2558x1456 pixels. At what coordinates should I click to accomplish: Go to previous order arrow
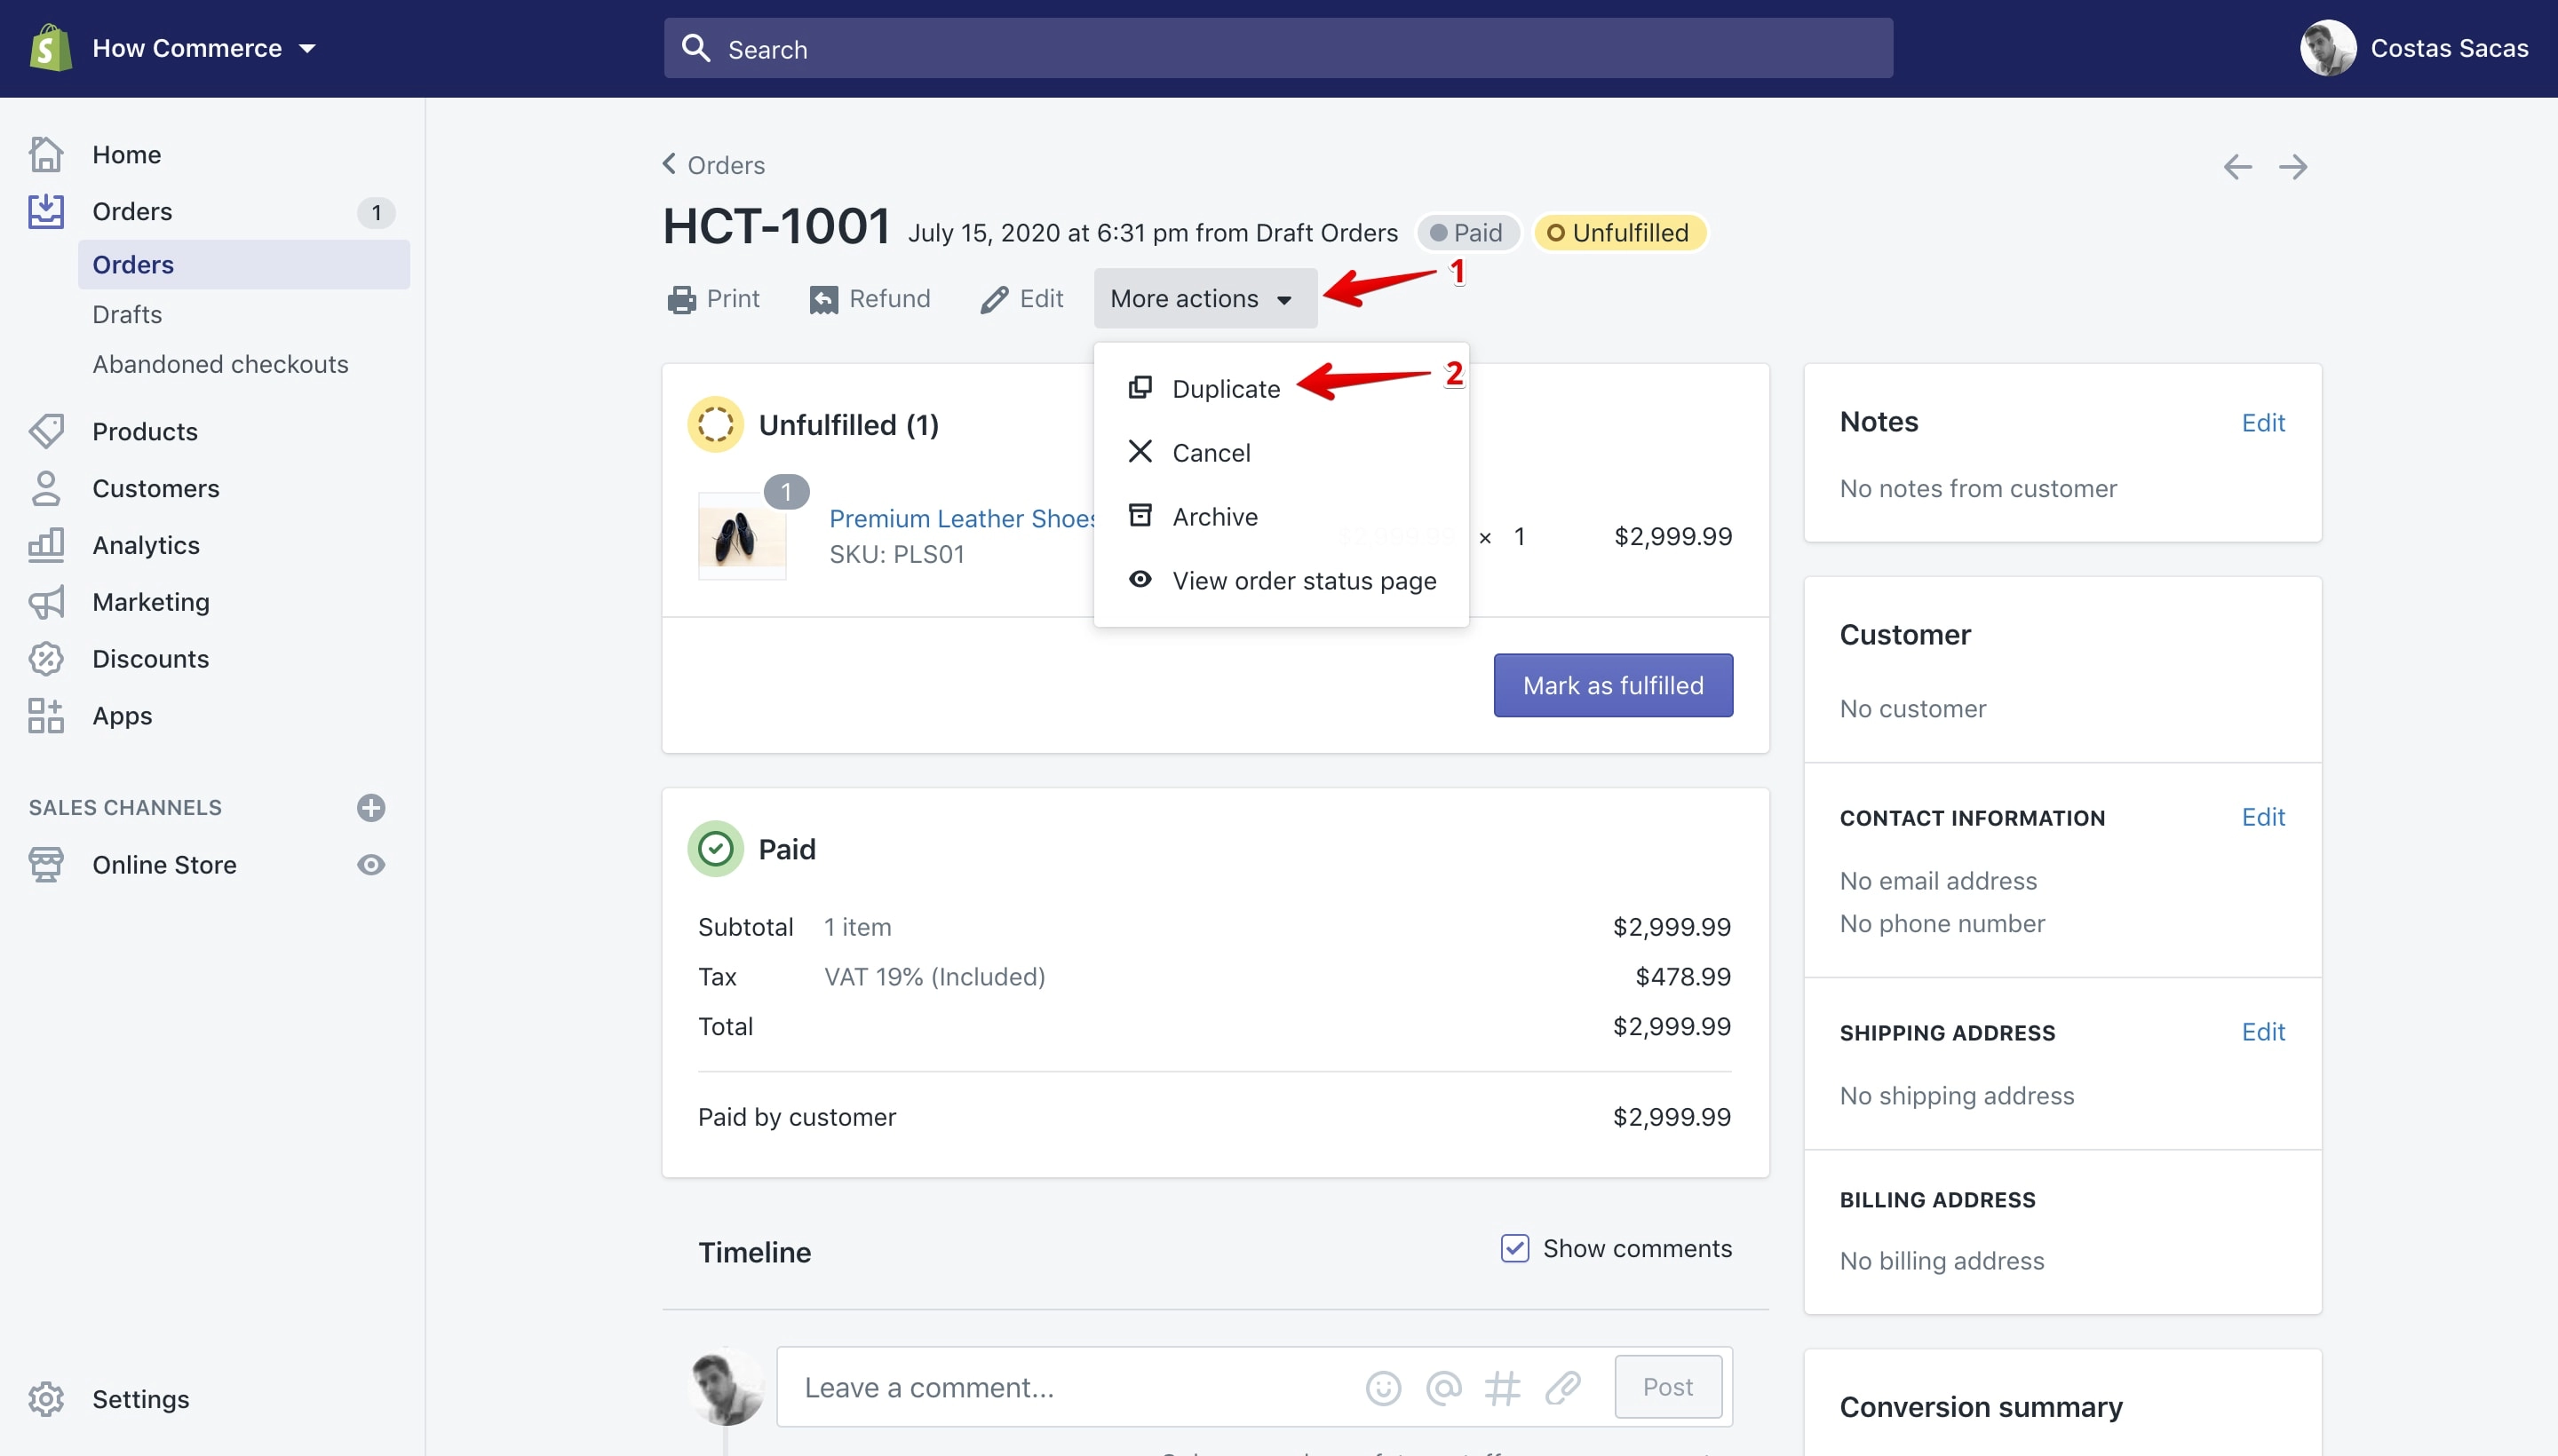pyautogui.click(x=2236, y=166)
